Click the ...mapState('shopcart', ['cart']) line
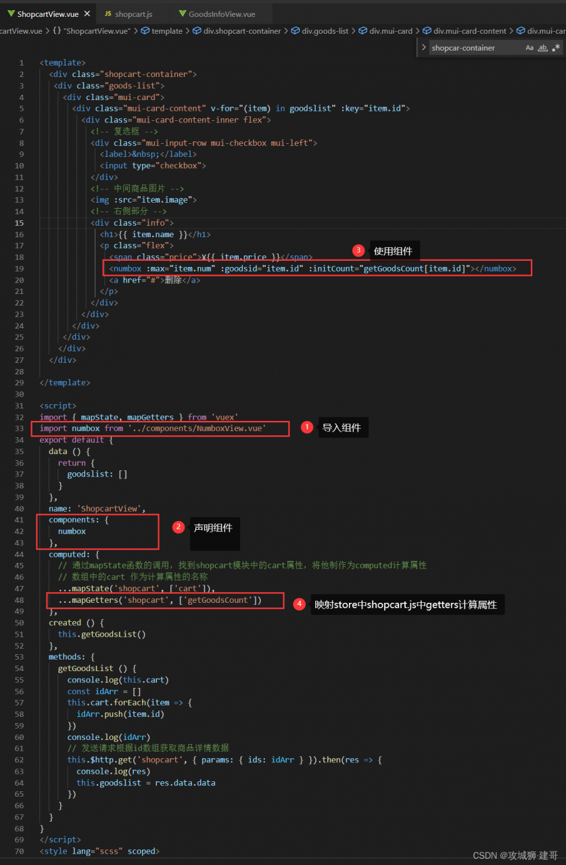The image size is (566, 865). [x=137, y=589]
